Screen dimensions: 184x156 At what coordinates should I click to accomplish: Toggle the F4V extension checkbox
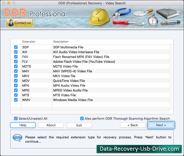(16, 57)
